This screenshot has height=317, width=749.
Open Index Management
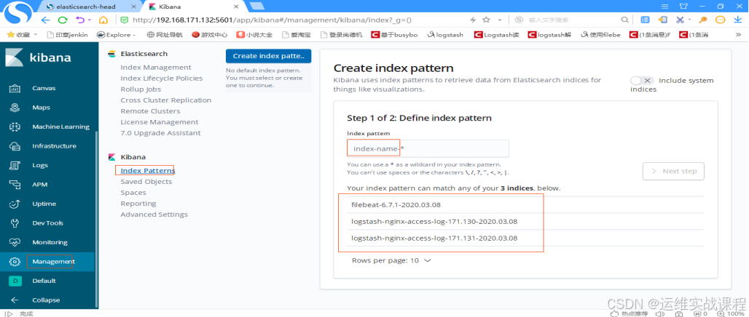point(156,67)
